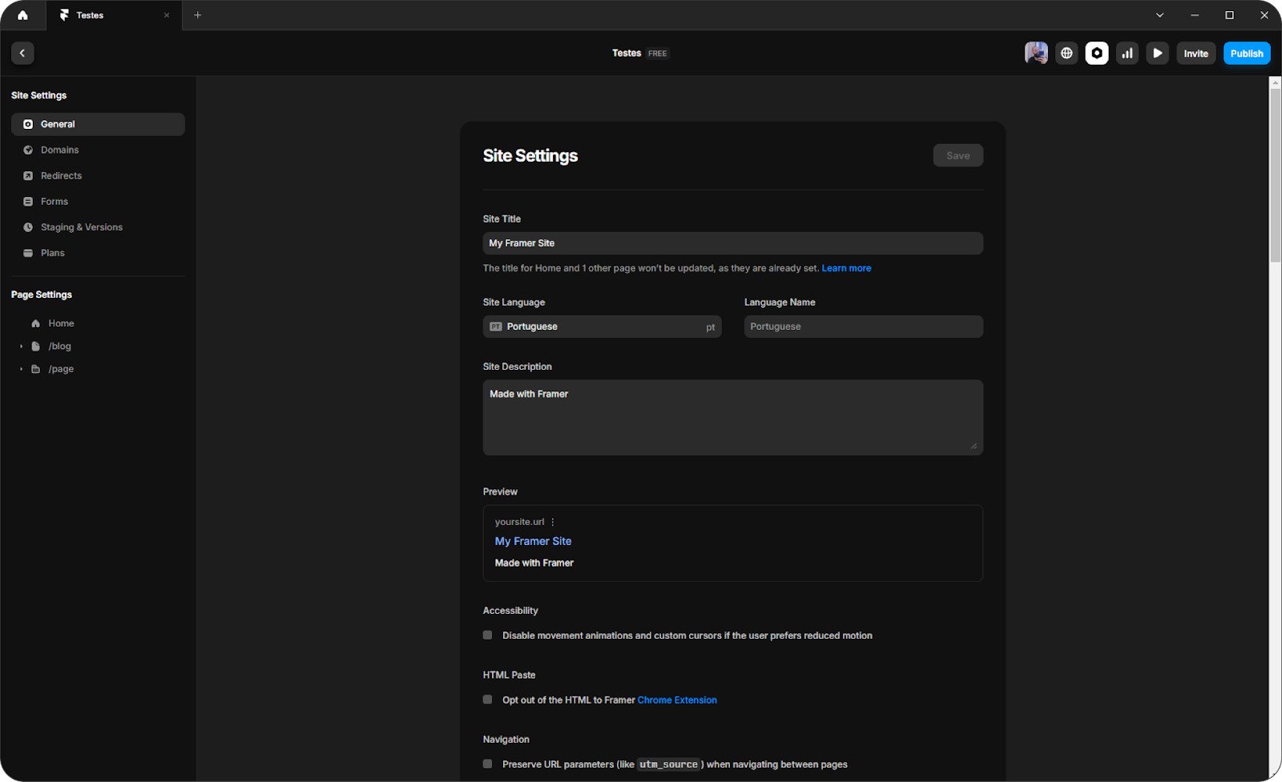This screenshot has width=1282, height=782.
Task: Toggle the HTML to Framer opt-out checkbox
Action: coord(487,700)
